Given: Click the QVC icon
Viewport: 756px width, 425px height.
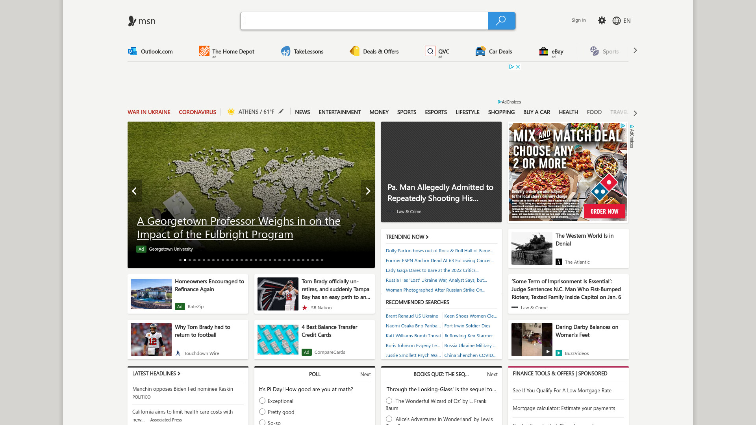Looking at the screenshot, I should (430, 51).
